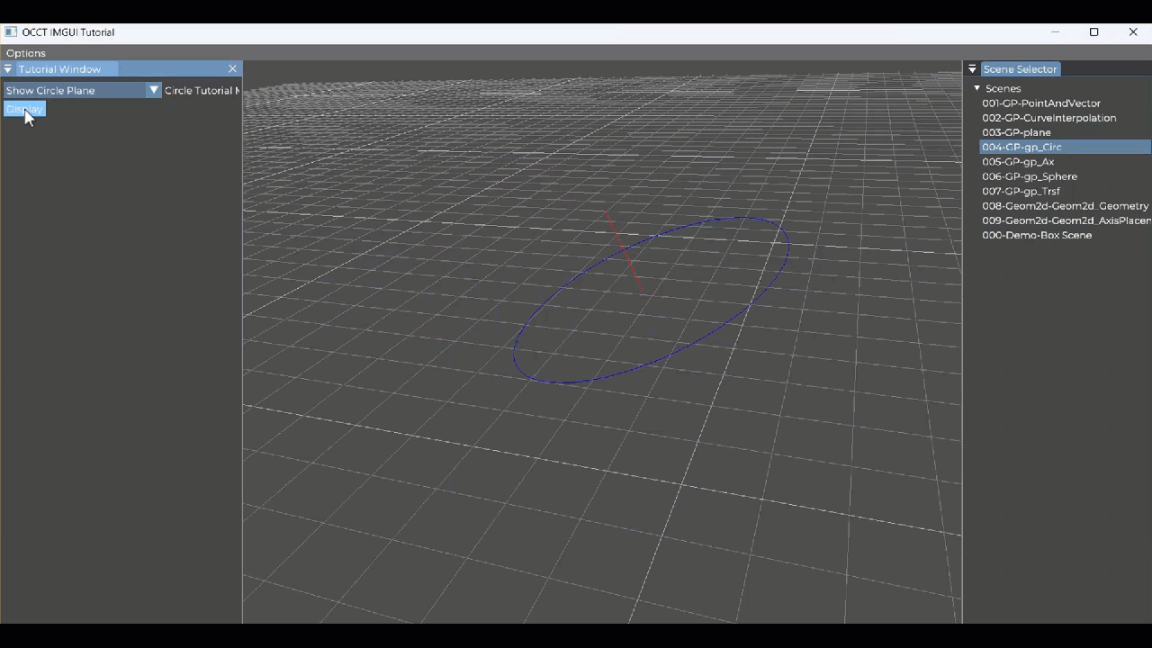Click the Tutorial Window title text
The width and height of the screenshot is (1152, 648).
click(59, 69)
